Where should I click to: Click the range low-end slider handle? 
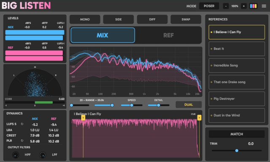[x=71, y=105]
